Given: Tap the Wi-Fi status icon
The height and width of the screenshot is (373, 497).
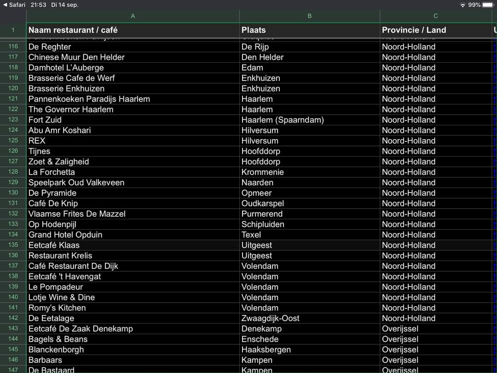Looking at the screenshot, I should click(x=463, y=5).
